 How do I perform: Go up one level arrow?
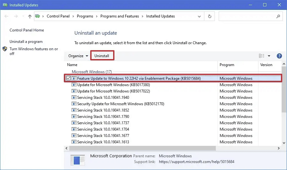click(x=30, y=16)
